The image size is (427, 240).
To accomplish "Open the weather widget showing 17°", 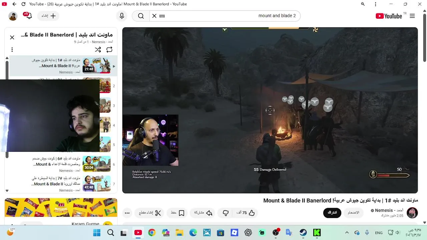I will pyautogui.click(x=11, y=232).
